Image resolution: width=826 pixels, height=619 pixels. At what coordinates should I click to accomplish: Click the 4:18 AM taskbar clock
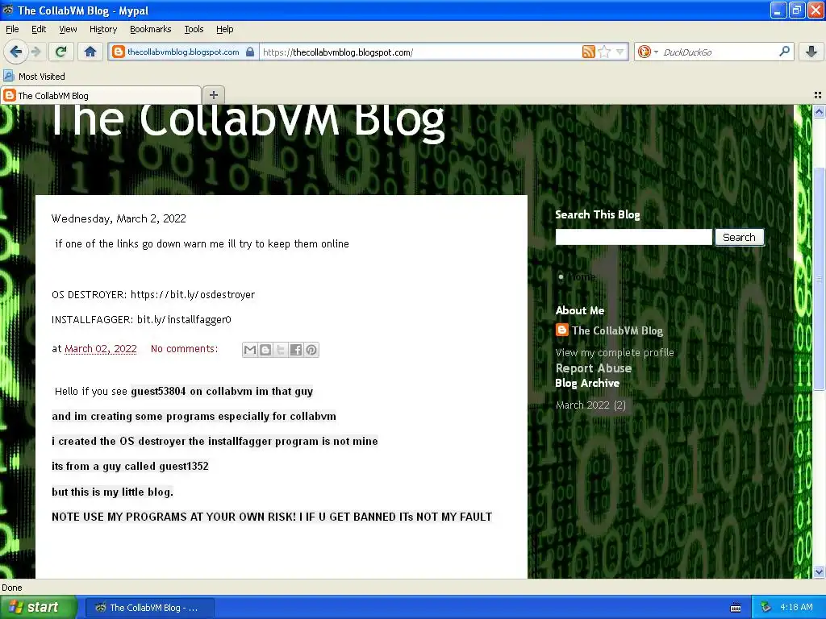pyautogui.click(x=796, y=607)
